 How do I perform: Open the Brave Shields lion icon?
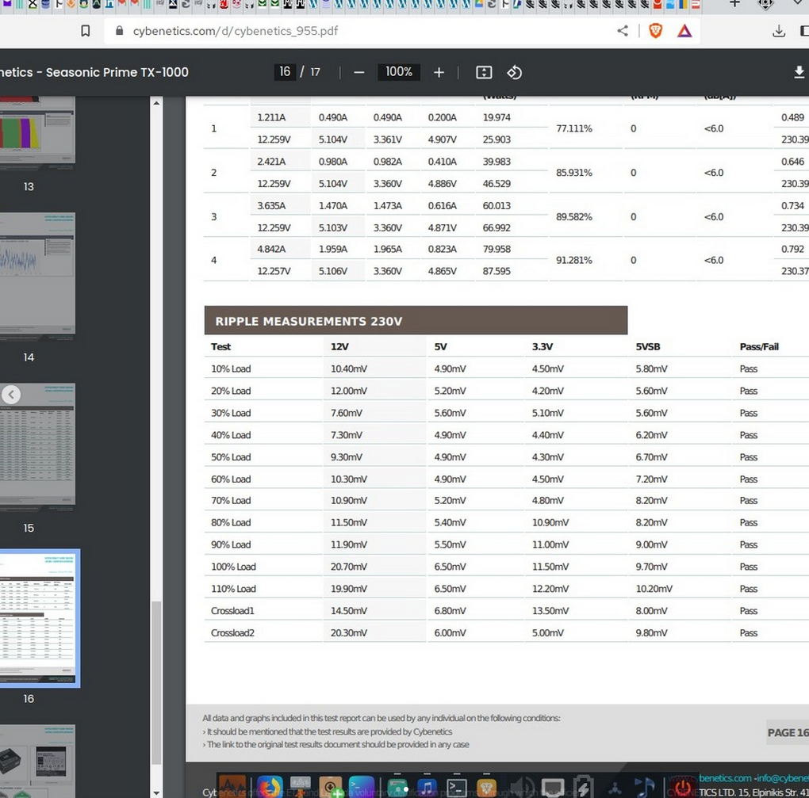pyautogui.click(x=655, y=31)
